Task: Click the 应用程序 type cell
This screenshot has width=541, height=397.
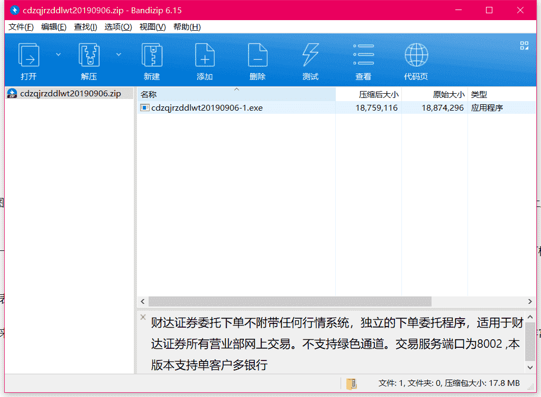Action: 487,107
